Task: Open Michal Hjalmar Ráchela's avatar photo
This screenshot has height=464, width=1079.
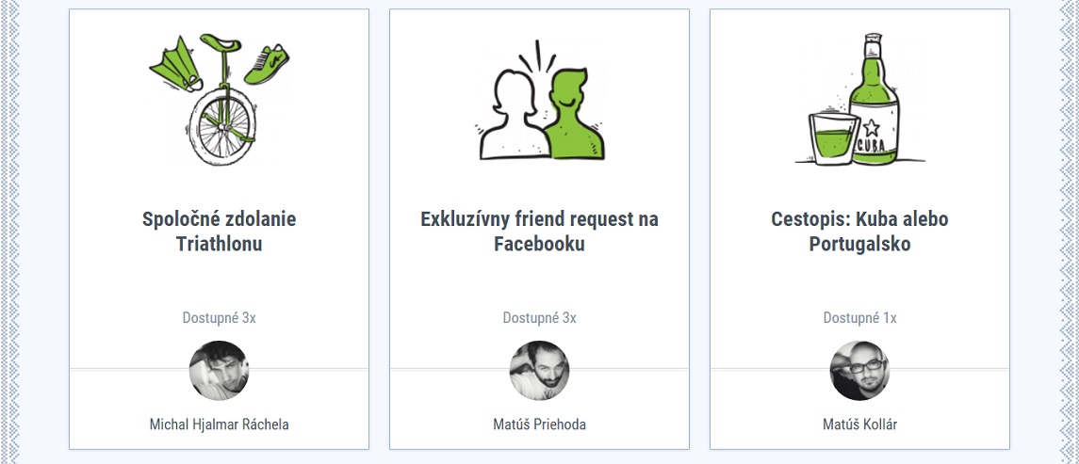Action: (219, 370)
